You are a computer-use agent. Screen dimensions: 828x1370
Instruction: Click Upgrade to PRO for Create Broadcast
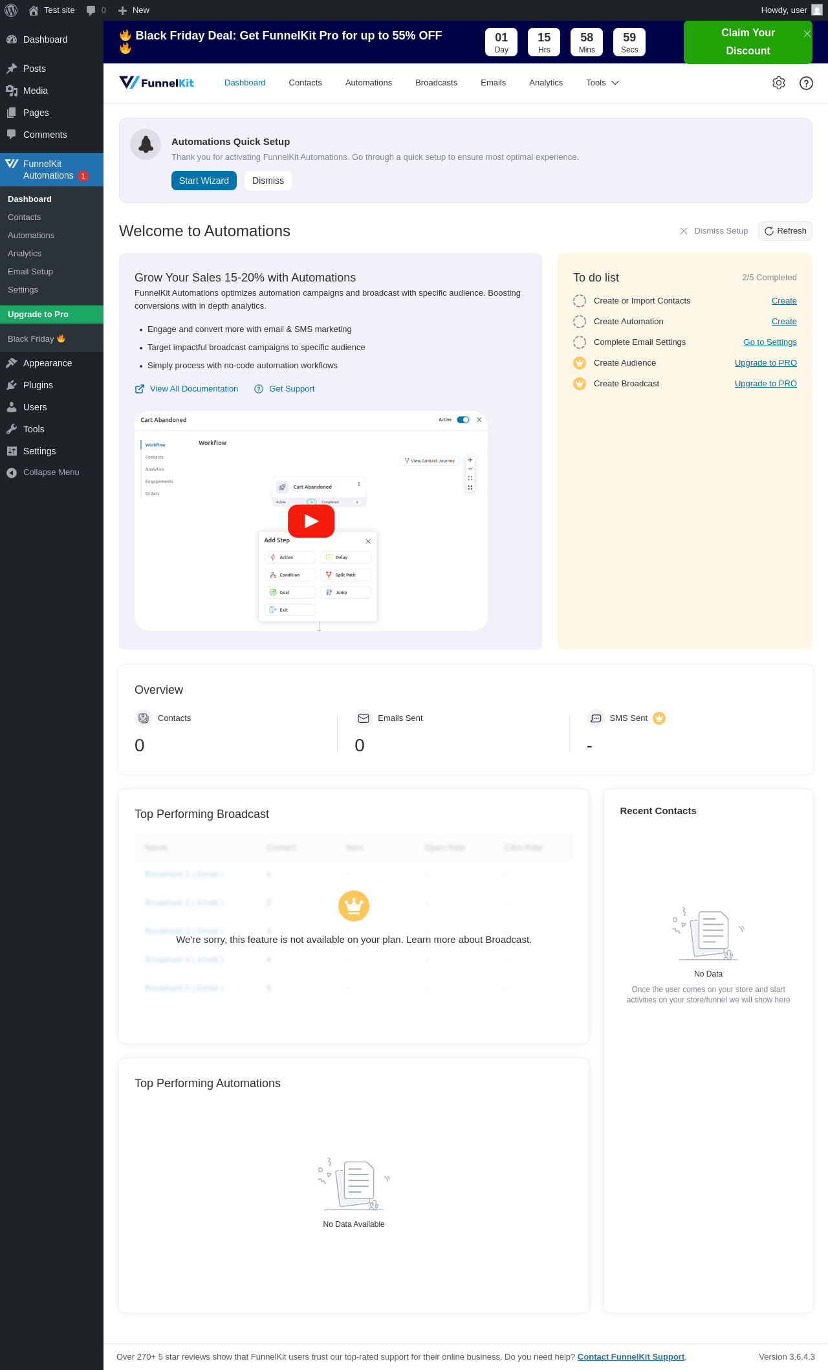click(766, 384)
